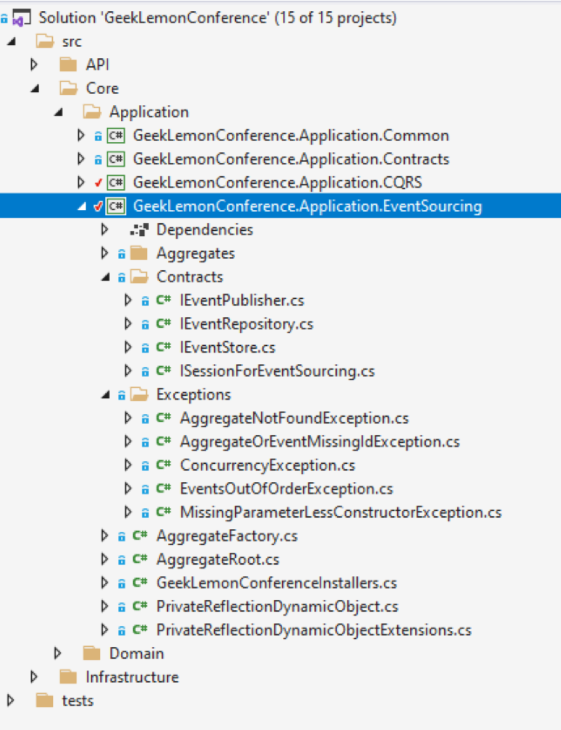Image resolution: width=561 pixels, height=730 pixels.
Task: Collapse the Exceptions folder
Action: tap(106, 395)
